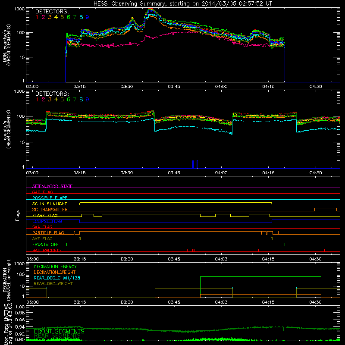Click DETECTORS: label in front segments plot
This screenshot has height=345, width=345.
click(x=52, y=11)
